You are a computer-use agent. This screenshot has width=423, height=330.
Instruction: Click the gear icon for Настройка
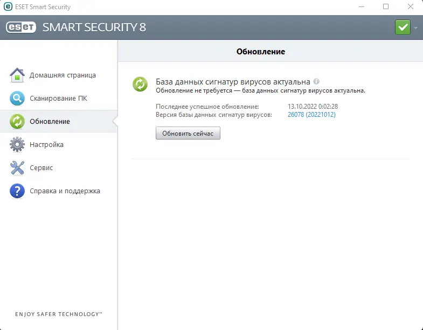tap(17, 145)
